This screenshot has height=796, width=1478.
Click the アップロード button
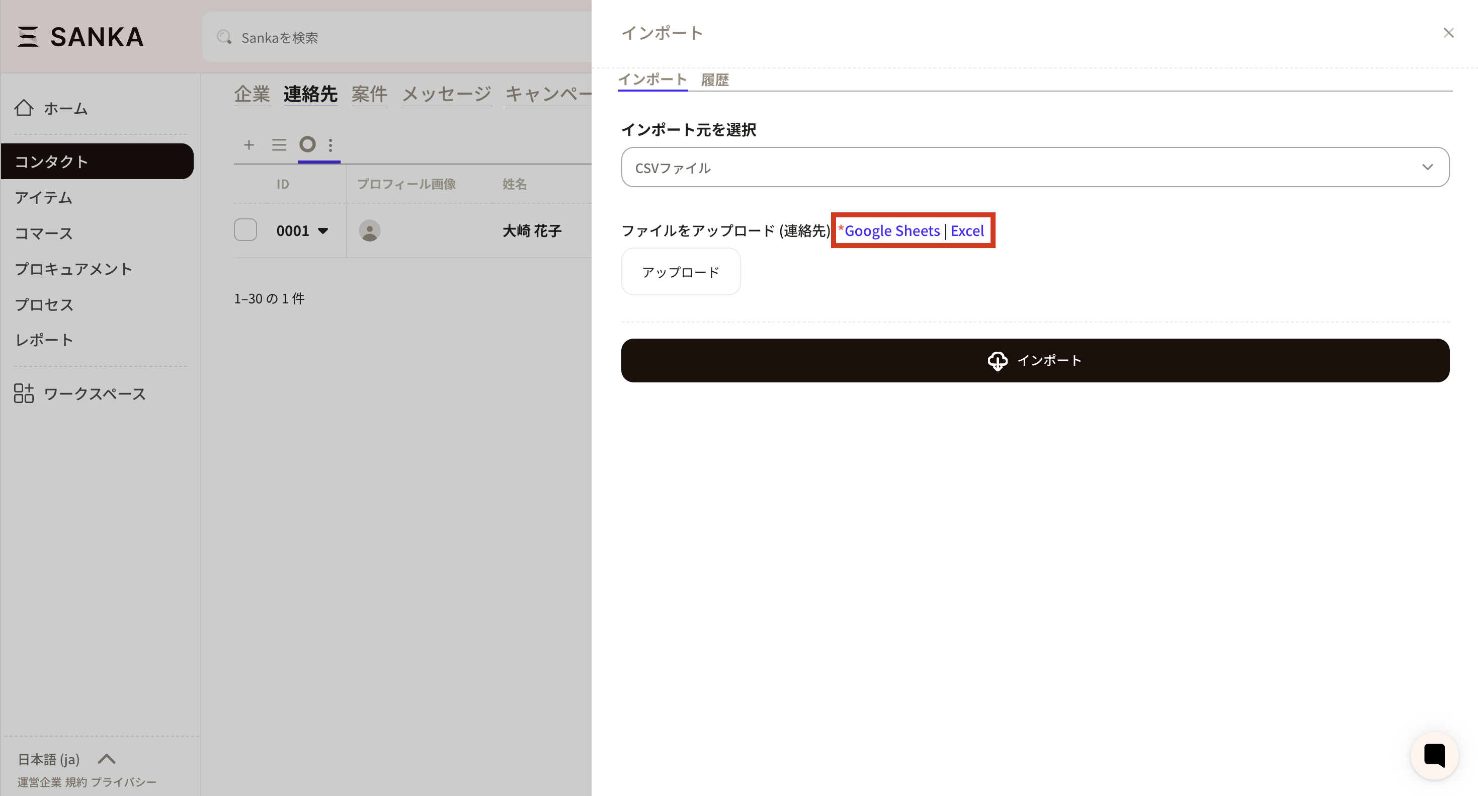[681, 271]
